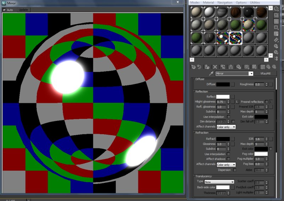Click Assign Material to Selection icon
This screenshot has width=284, height=201.
(x=208, y=67)
